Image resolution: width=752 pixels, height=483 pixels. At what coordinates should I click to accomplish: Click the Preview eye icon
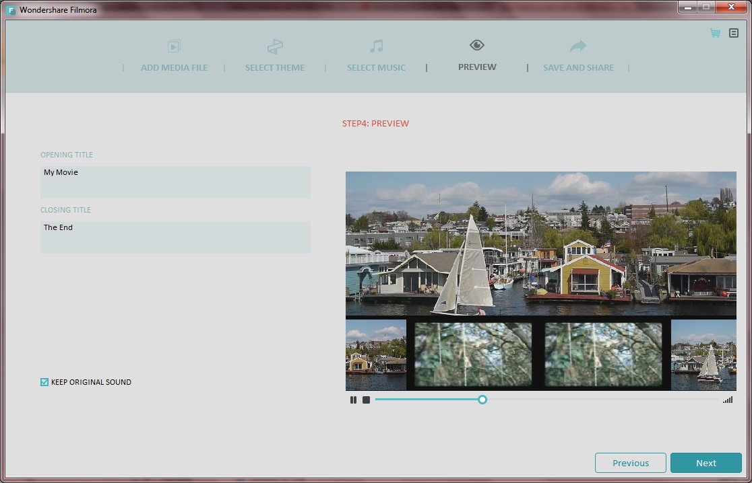[476, 45]
